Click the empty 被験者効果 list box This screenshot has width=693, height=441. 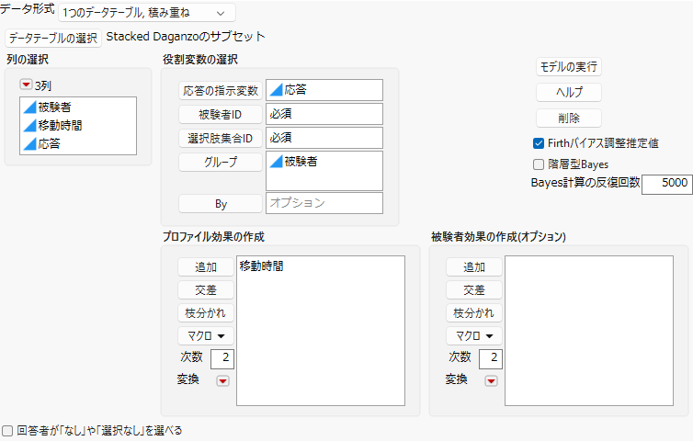(x=589, y=331)
